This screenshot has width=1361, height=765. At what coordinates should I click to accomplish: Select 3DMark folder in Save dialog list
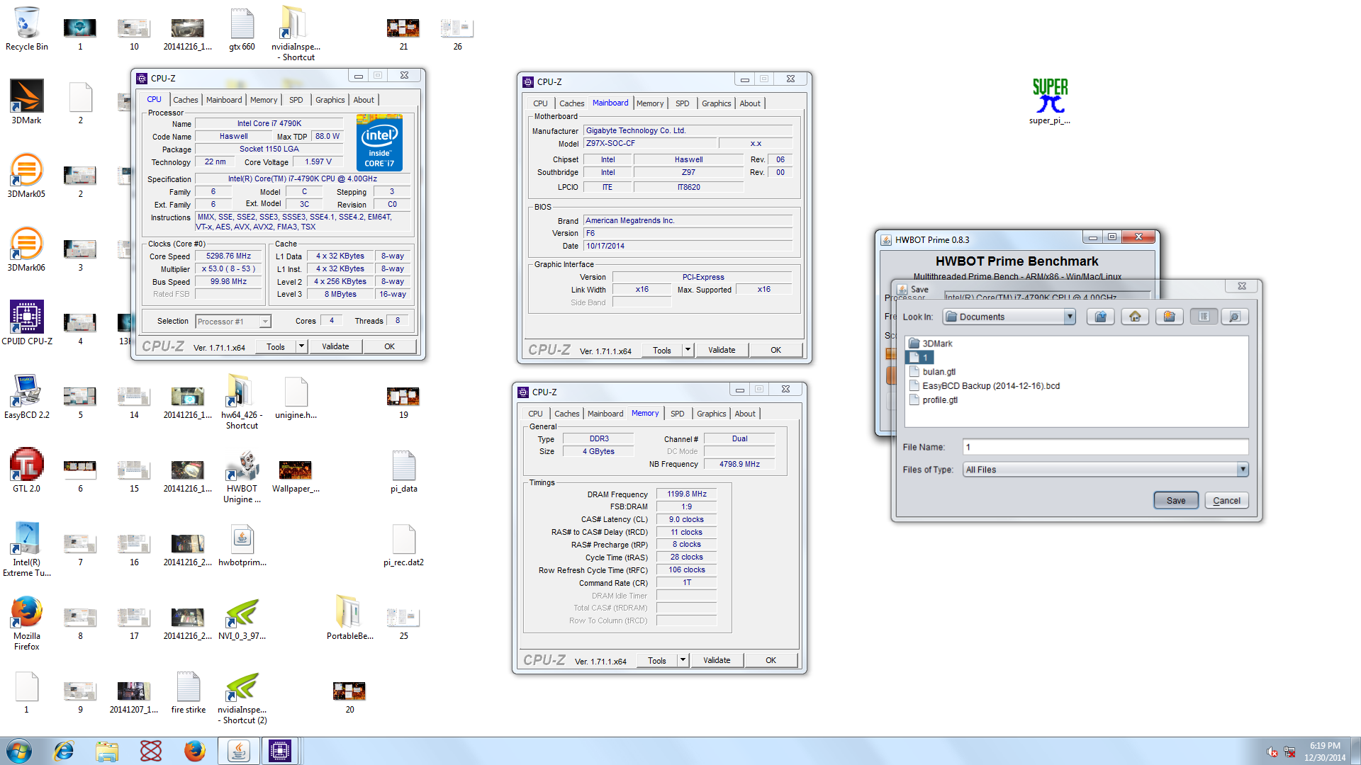(931, 344)
